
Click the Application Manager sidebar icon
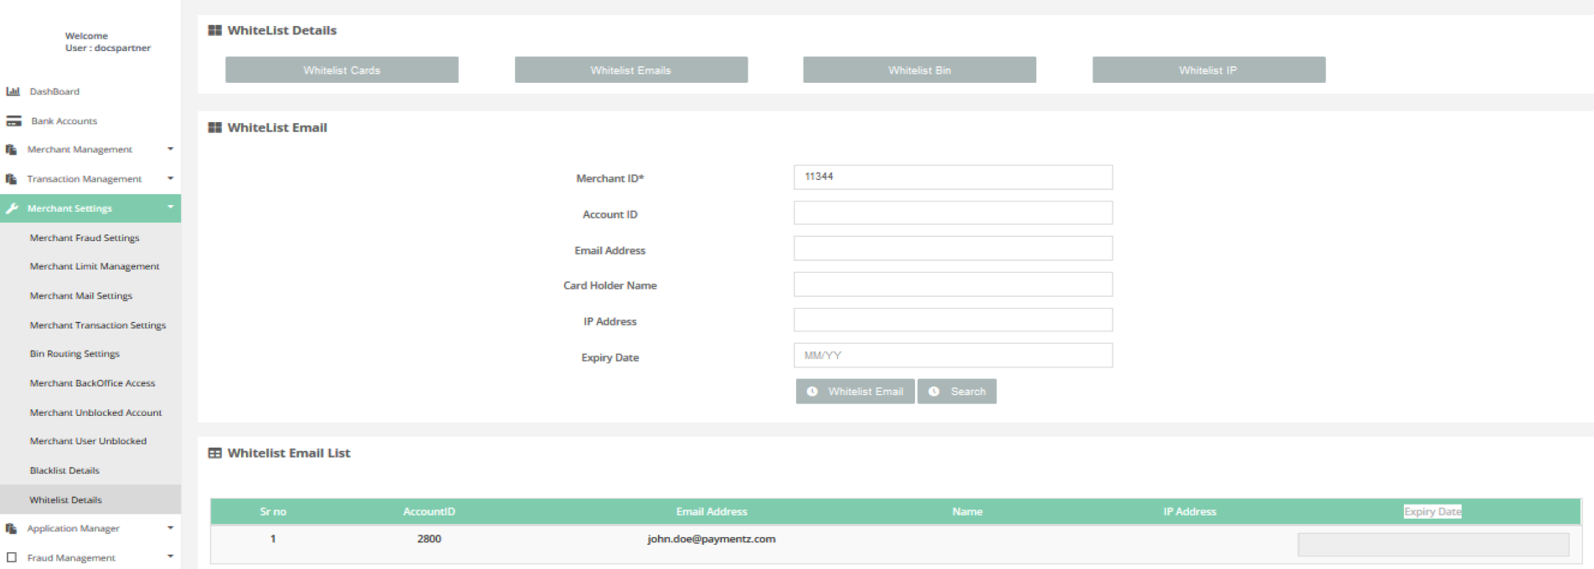11,529
